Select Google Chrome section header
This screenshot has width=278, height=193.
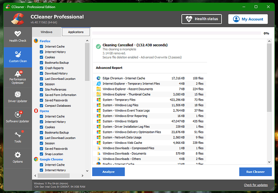click(x=51, y=159)
